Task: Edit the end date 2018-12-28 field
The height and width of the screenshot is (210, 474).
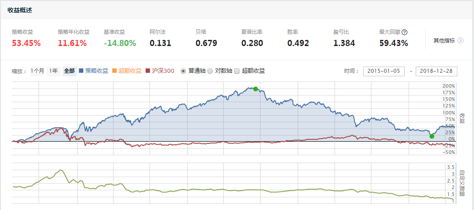Action: [x=437, y=71]
